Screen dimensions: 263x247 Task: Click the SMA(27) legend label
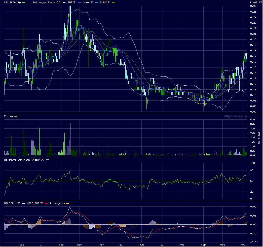click(x=105, y=2)
